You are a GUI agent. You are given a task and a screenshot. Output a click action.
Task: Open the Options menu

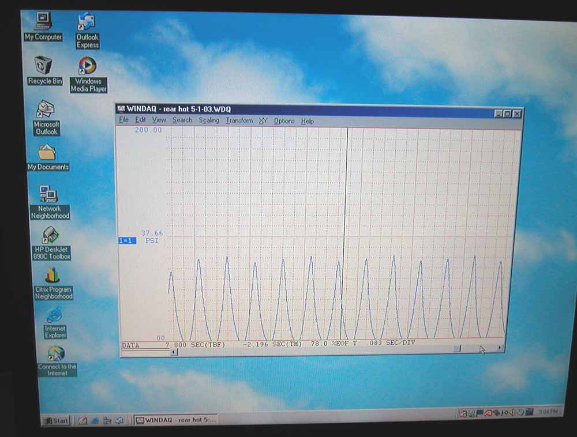(x=284, y=121)
